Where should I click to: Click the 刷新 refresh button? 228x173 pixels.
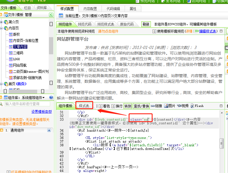coord(146,24)
